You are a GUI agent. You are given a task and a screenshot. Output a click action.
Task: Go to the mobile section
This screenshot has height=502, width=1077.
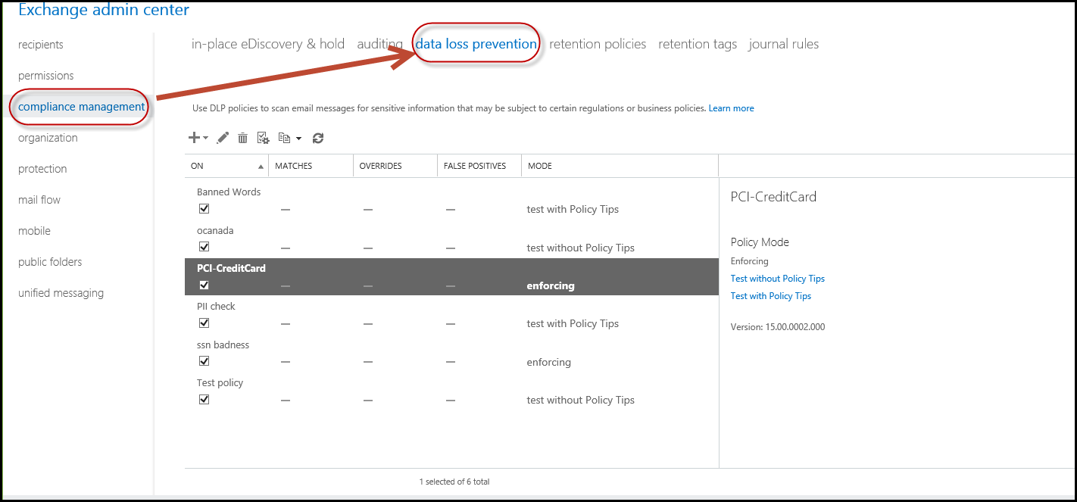click(x=34, y=231)
